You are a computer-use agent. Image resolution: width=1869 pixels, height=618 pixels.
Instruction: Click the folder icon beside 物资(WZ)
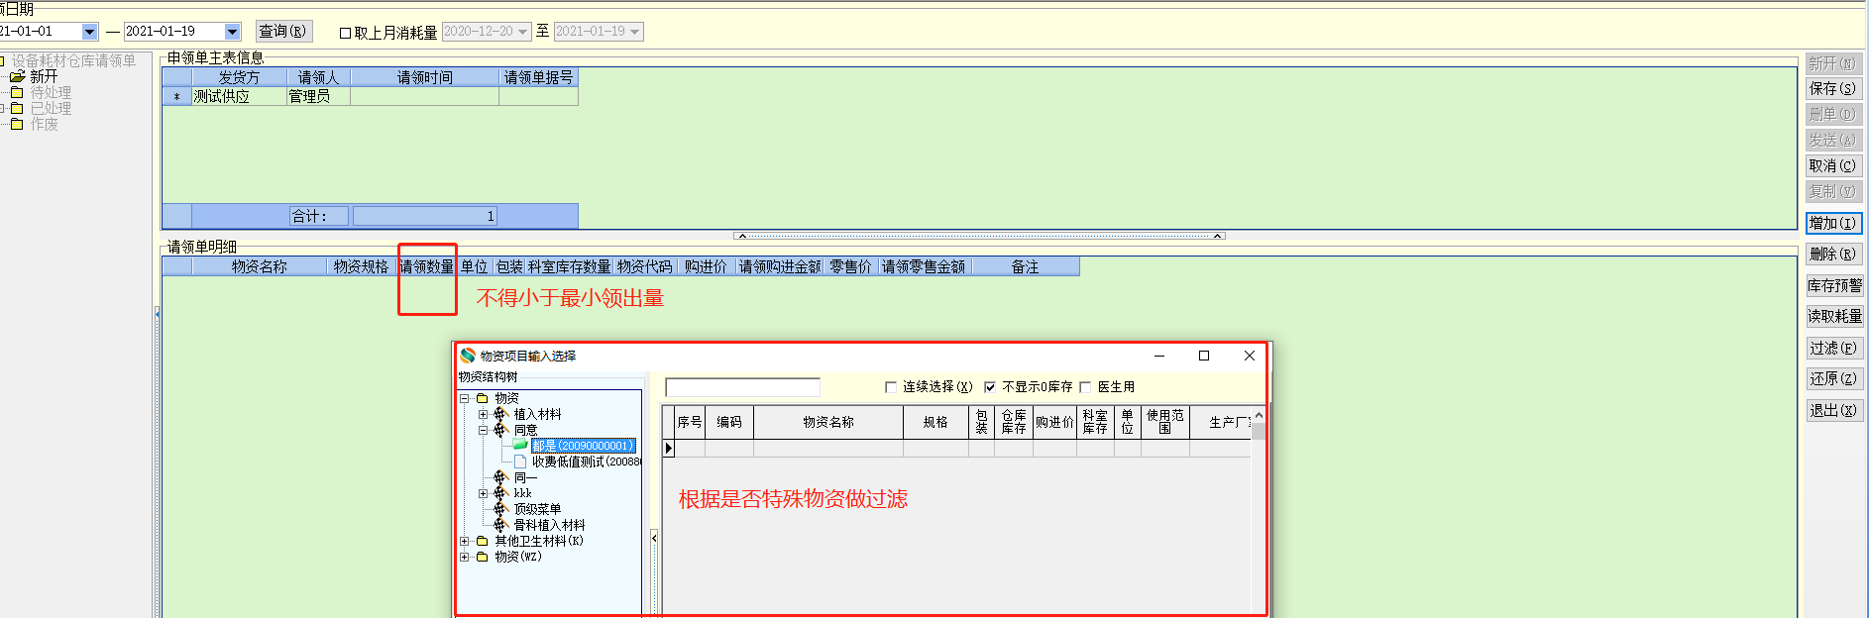point(483,557)
